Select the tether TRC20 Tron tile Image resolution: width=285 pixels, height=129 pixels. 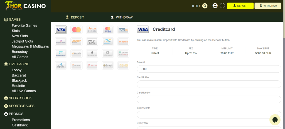(x=123, y=54)
